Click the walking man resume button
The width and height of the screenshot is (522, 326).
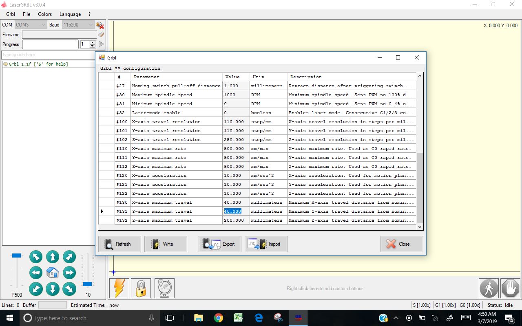[x=489, y=289]
